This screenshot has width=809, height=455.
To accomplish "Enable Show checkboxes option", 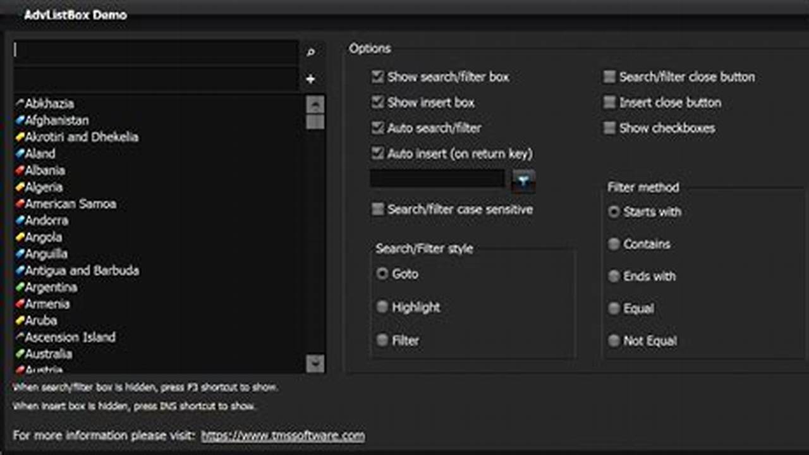I will pos(609,128).
